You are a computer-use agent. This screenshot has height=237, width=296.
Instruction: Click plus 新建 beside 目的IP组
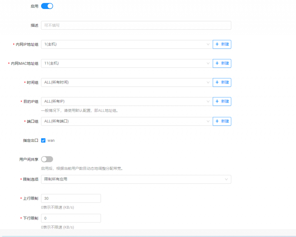(x=222, y=102)
